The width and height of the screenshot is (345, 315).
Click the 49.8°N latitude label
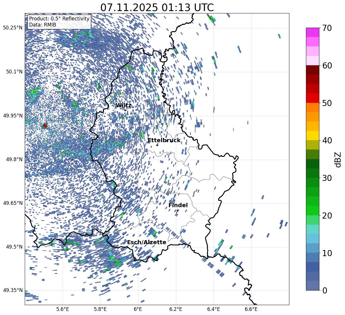click(x=15, y=159)
